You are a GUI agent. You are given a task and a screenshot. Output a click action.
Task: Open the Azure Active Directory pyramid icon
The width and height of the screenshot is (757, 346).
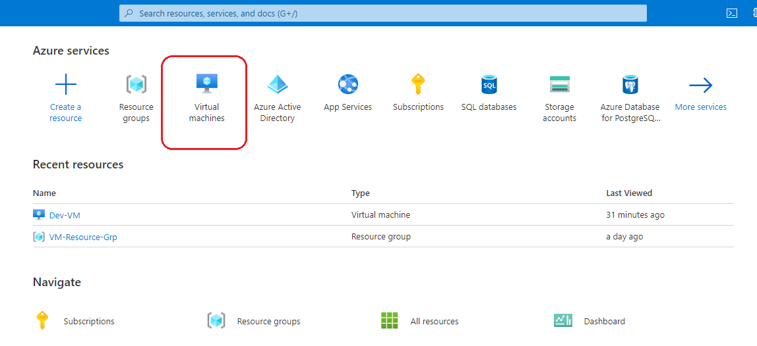(277, 84)
